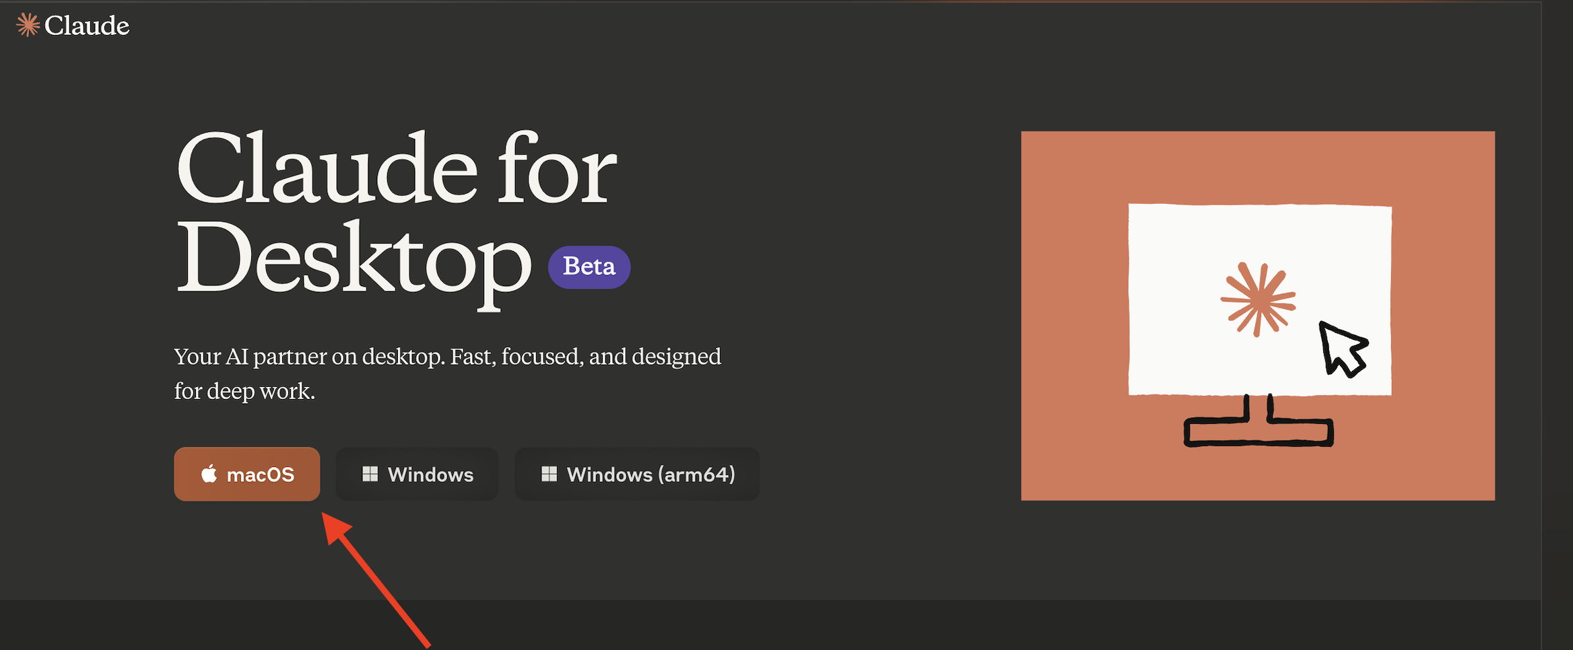
Task: Click the mouse pointer drawing in the illustration
Action: tap(1341, 350)
